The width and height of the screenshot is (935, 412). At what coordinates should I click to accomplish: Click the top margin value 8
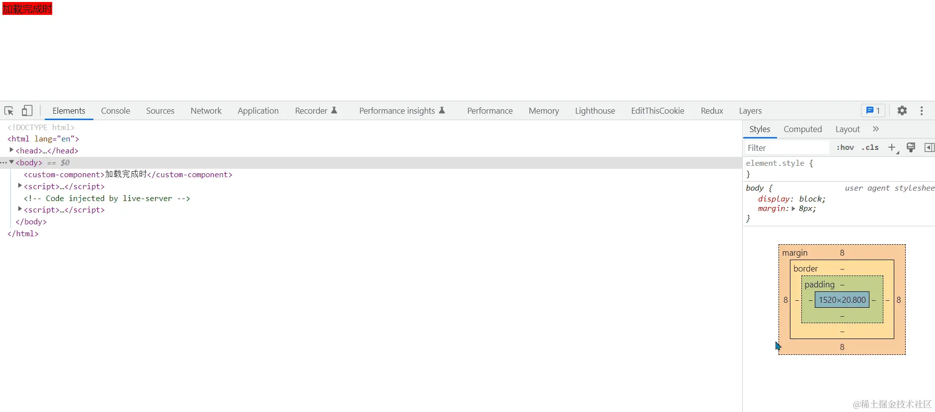click(842, 253)
